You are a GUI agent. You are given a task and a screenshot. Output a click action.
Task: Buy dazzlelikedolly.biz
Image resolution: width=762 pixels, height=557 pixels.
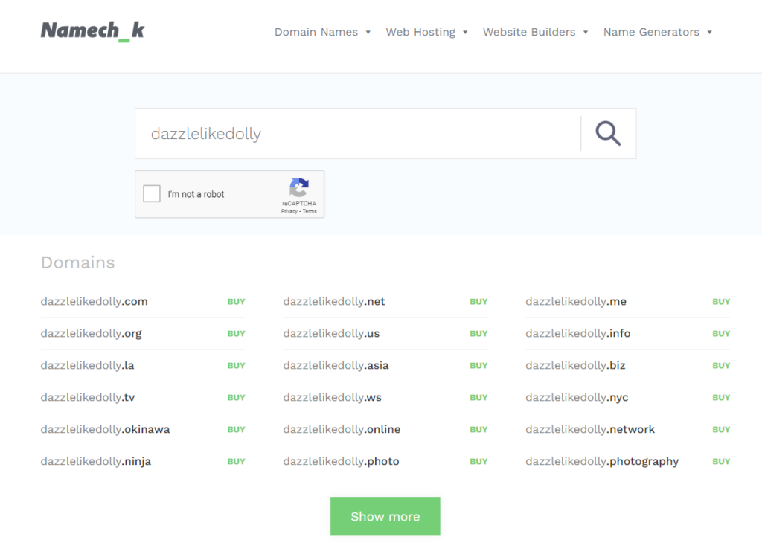click(x=721, y=366)
